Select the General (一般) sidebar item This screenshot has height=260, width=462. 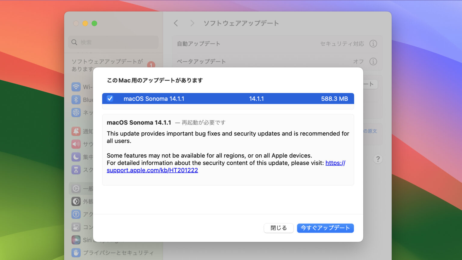pyautogui.click(x=76, y=188)
